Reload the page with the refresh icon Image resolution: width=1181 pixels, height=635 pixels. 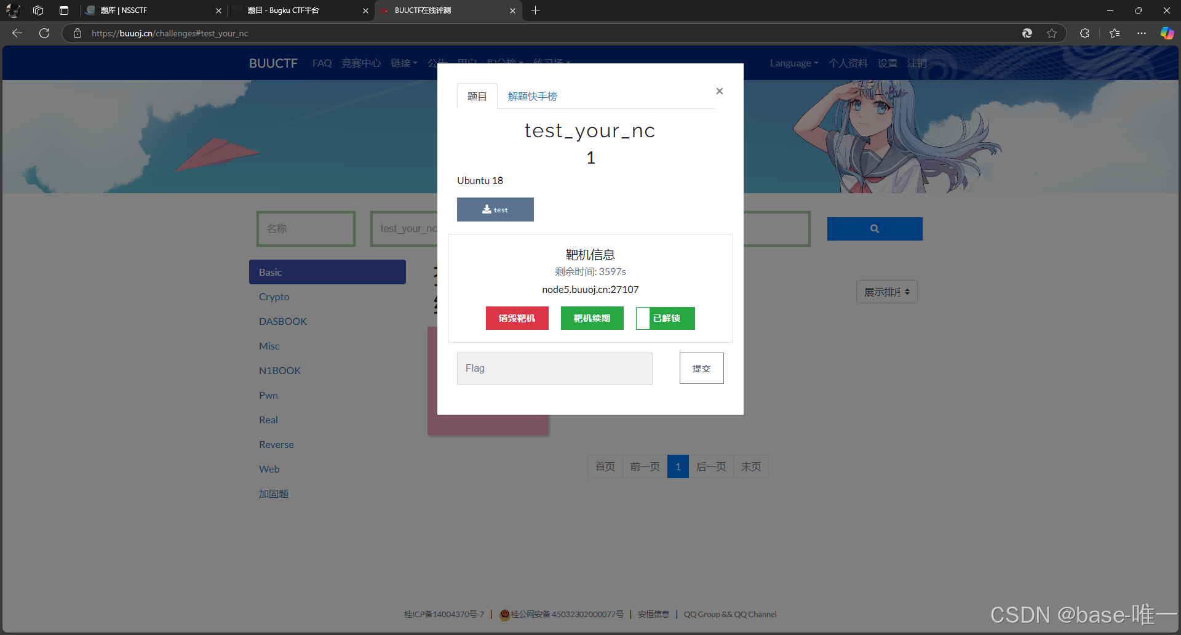(44, 33)
